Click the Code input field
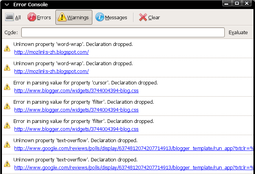This screenshot has width=255, height=174. click(123, 32)
